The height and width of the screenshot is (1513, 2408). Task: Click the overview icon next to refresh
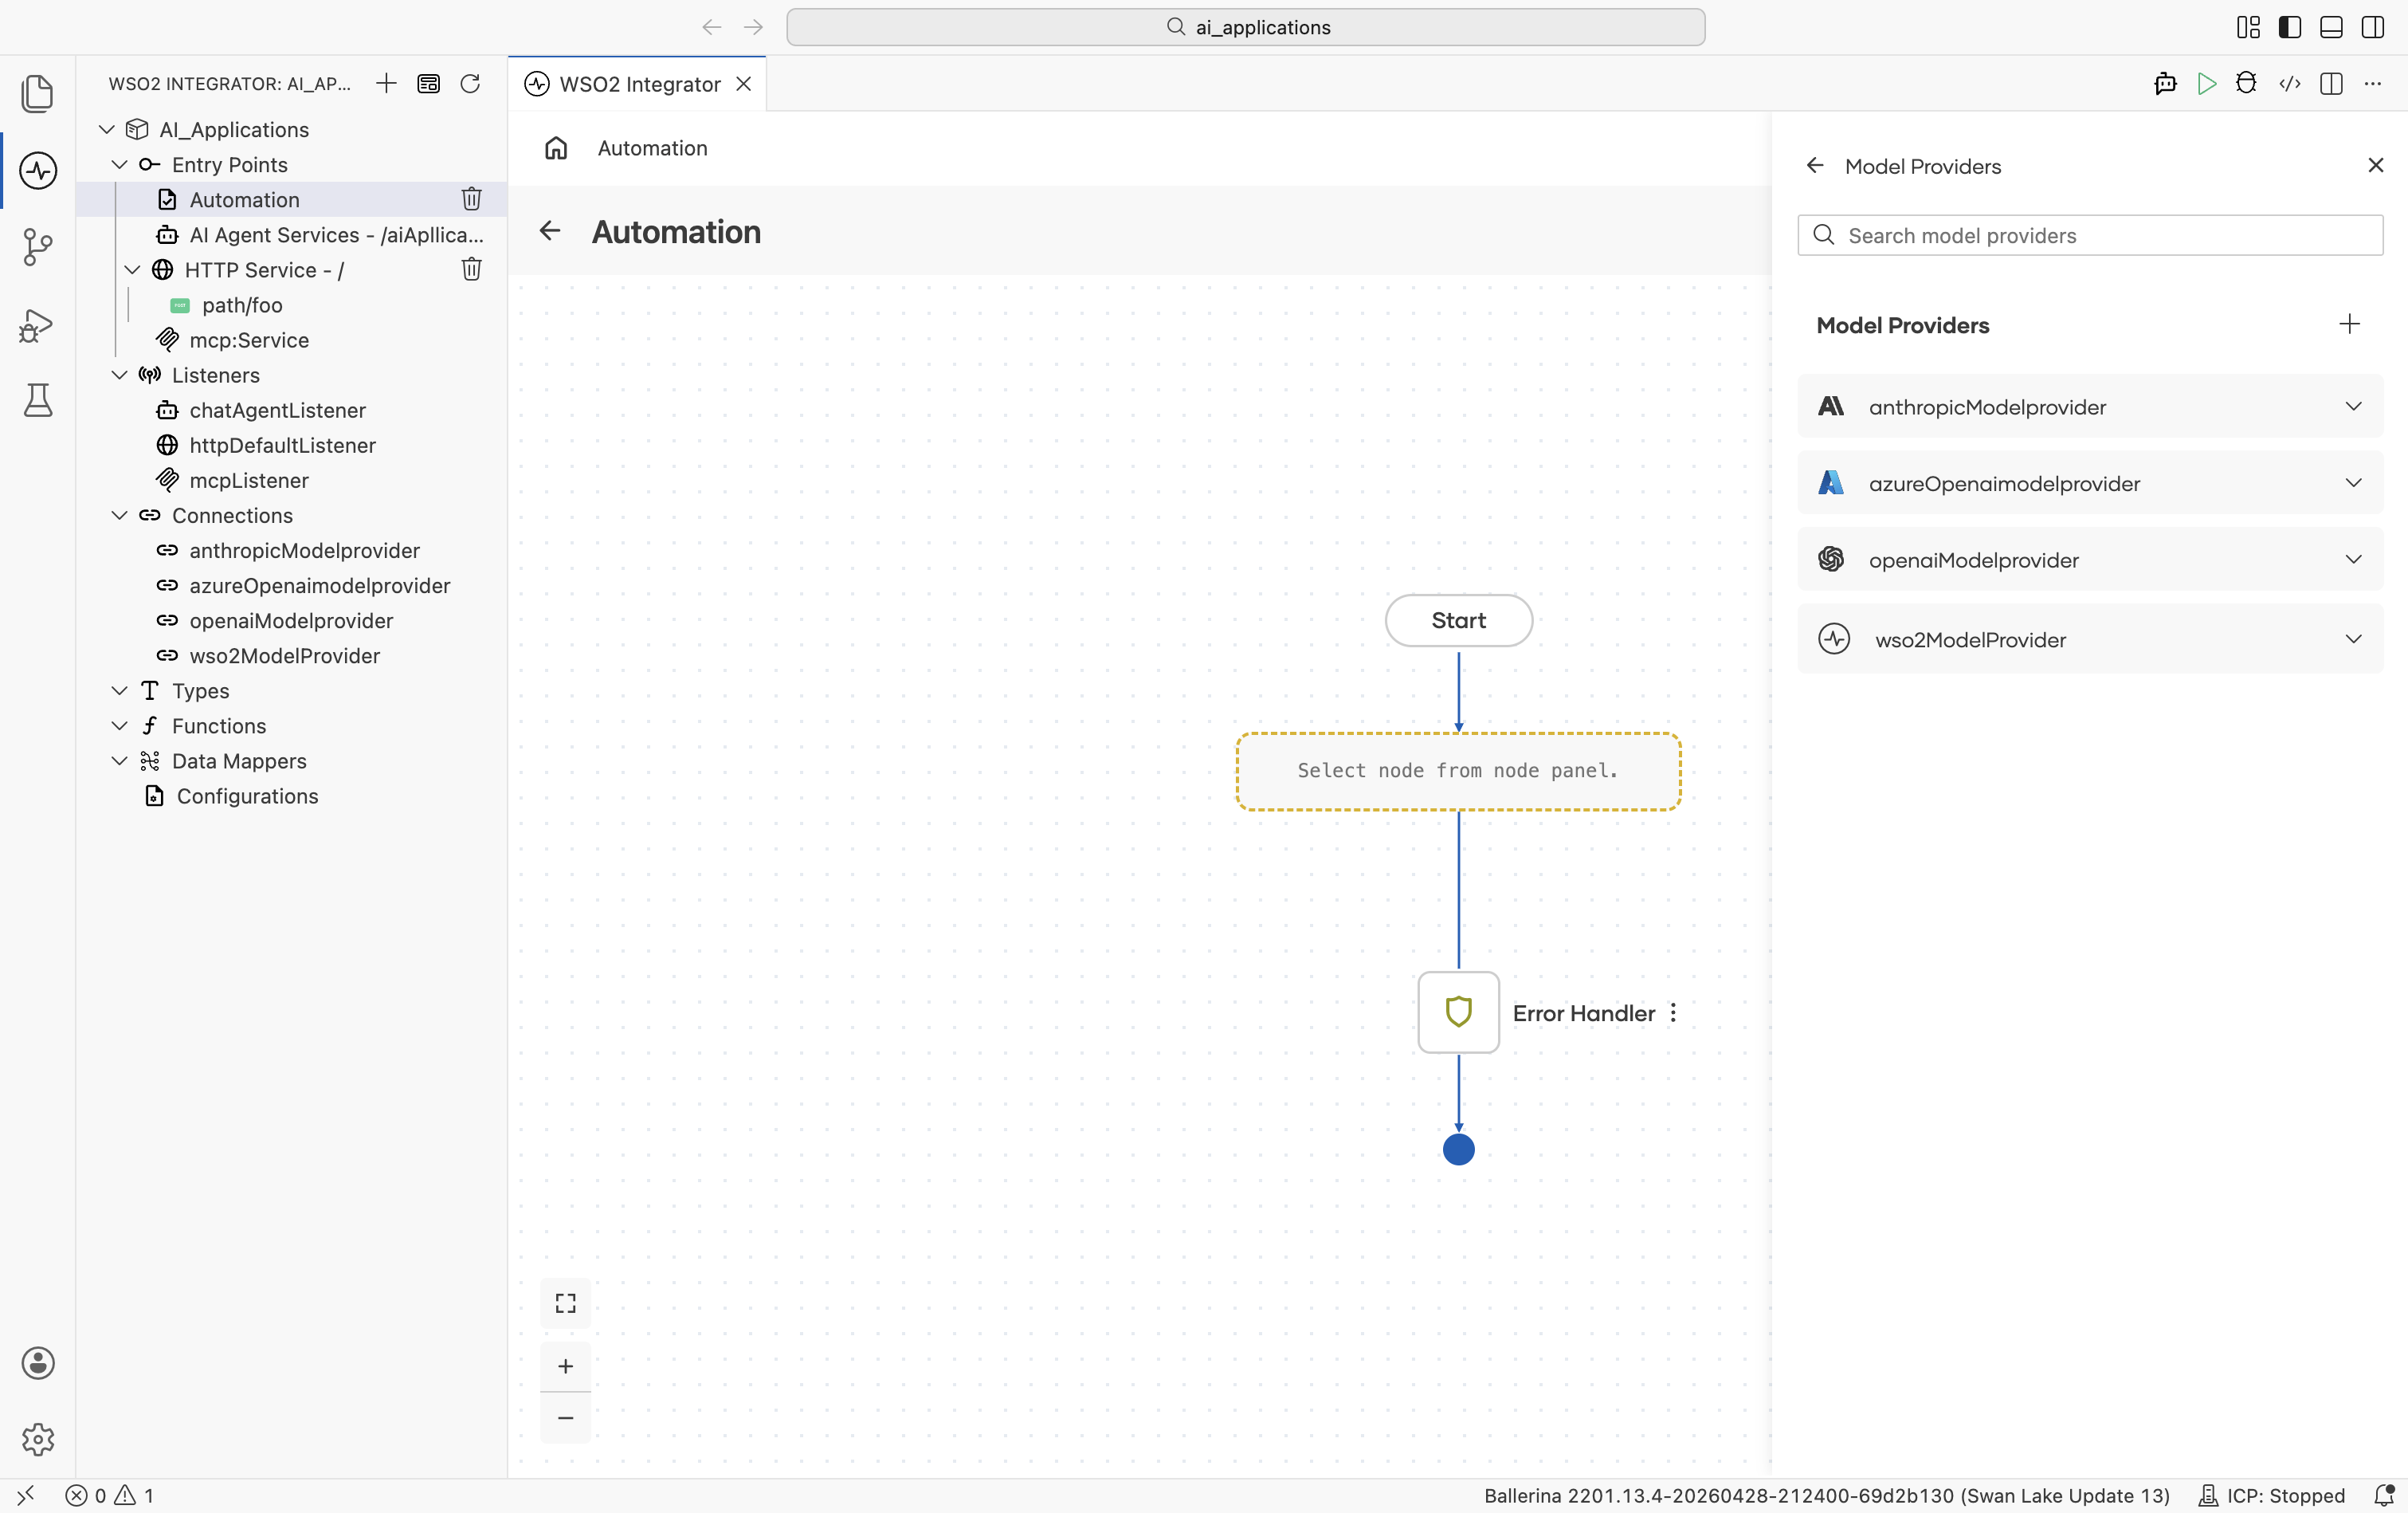(428, 83)
